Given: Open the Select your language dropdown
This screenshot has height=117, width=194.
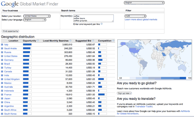Looking at the screenshot, I should (x=35, y=20).
